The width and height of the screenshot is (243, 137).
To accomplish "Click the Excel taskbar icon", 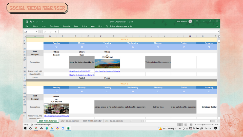I will (x=68, y=128).
